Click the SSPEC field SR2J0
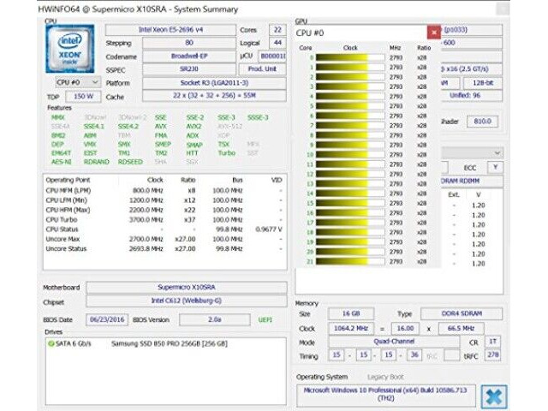 189,69
